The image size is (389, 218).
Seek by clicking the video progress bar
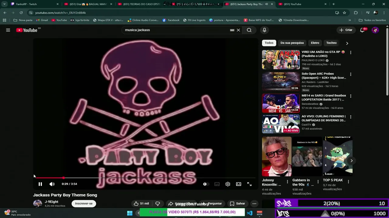click(145, 178)
